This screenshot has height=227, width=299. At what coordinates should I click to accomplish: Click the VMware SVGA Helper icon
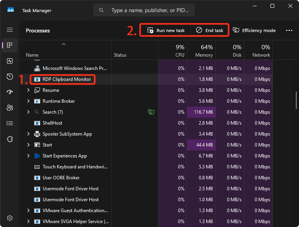pyautogui.click(x=37, y=222)
